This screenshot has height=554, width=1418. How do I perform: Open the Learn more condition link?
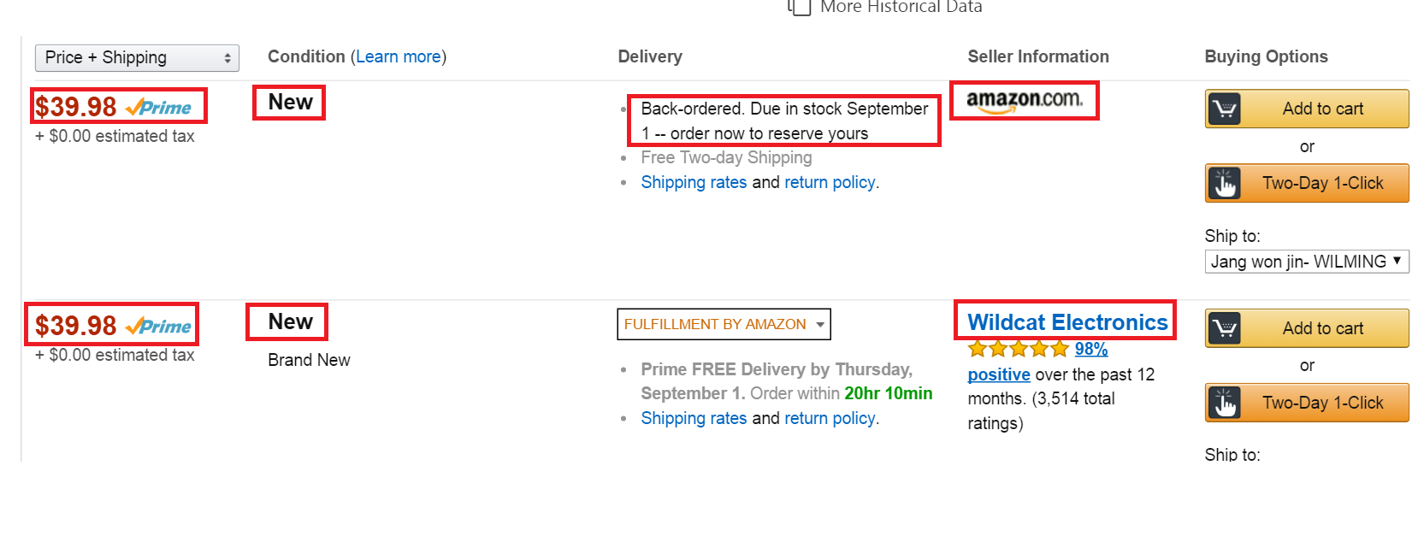(x=398, y=56)
